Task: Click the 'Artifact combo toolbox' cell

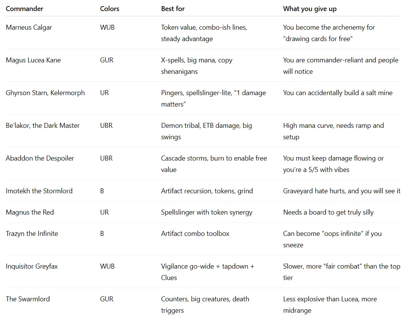Action: (195, 234)
